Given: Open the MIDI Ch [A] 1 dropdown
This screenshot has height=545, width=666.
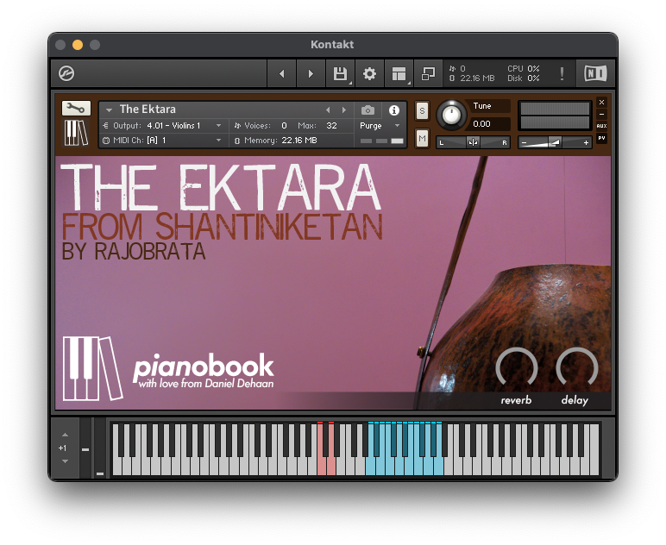Looking at the screenshot, I should pos(161,140).
